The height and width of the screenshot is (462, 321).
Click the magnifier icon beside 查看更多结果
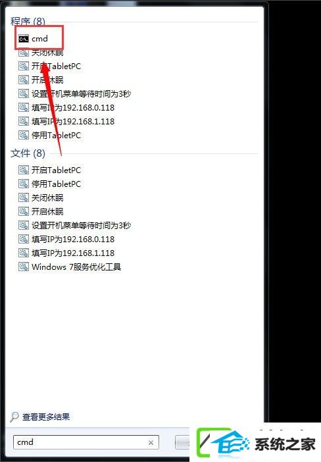tap(14, 417)
